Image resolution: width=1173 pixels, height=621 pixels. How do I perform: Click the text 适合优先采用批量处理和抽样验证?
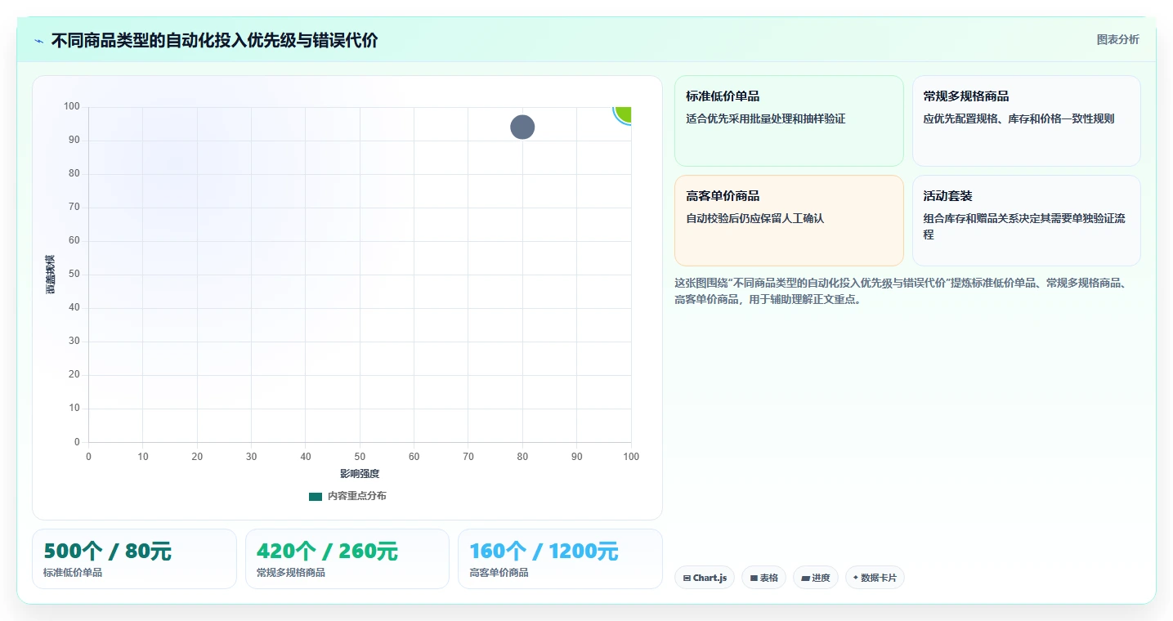click(766, 119)
